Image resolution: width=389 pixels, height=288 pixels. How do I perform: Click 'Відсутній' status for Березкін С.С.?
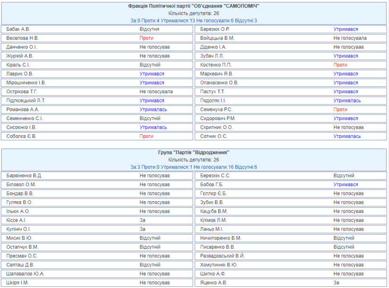point(344,176)
